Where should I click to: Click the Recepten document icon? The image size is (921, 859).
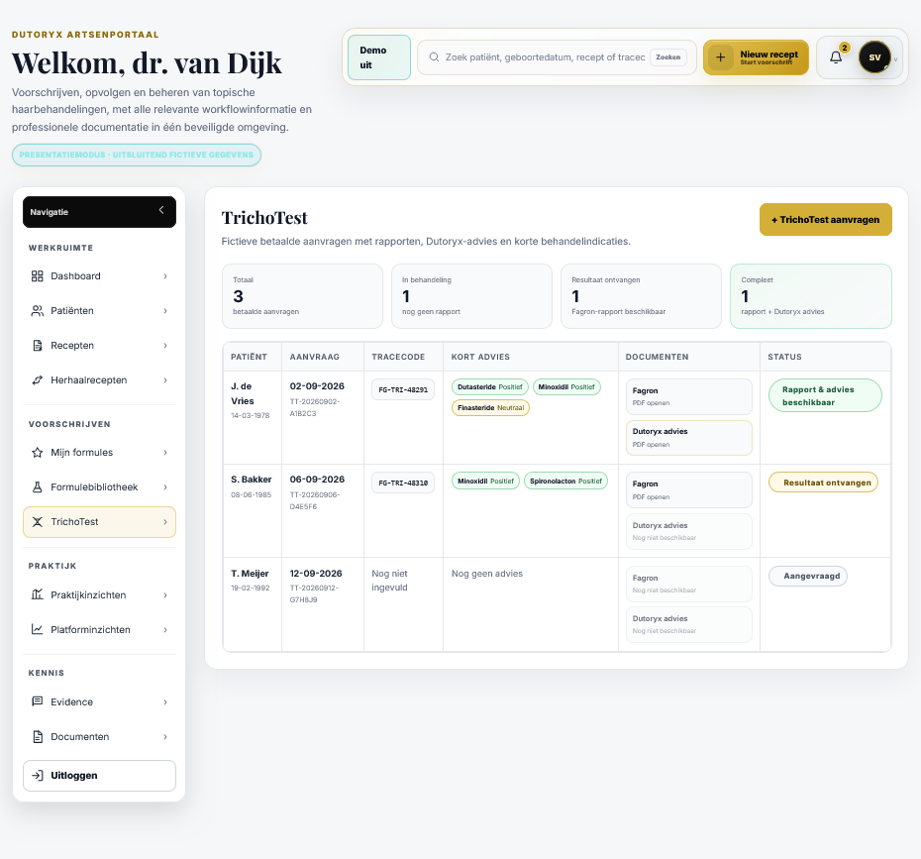[37, 346]
